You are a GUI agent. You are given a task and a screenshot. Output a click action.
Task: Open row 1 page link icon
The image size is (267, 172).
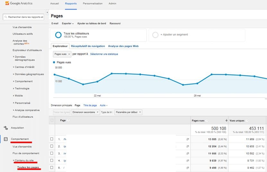[188, 139]
